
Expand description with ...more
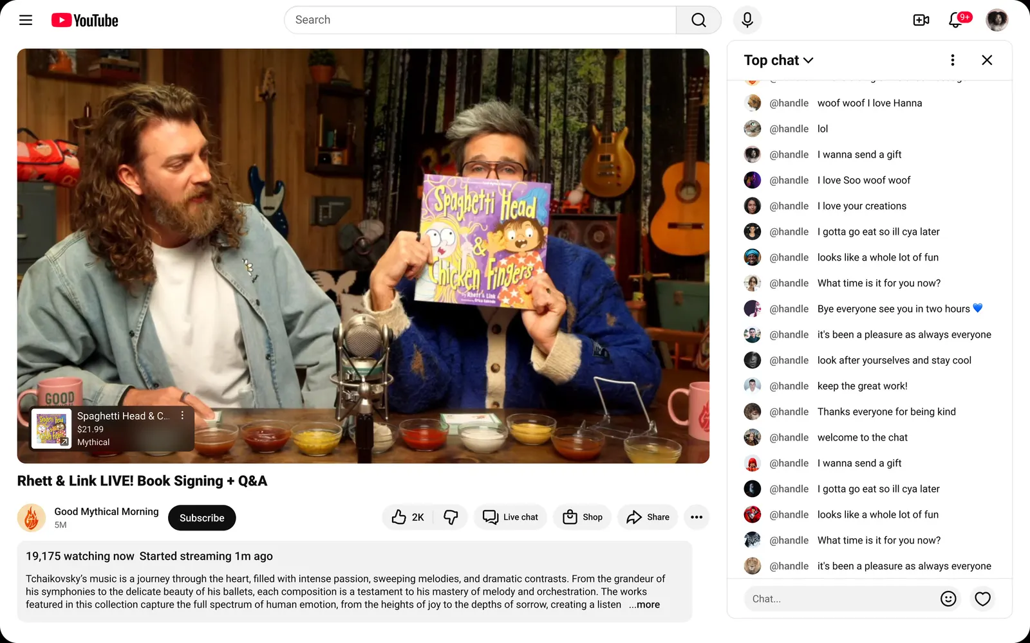click(644, 604)
